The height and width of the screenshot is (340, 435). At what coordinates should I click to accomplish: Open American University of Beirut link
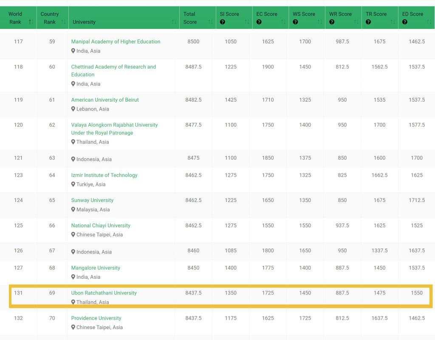(105, 100)
